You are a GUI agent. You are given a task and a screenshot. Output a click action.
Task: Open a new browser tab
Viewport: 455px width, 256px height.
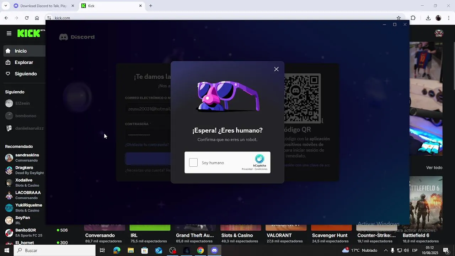coord(151,6)
